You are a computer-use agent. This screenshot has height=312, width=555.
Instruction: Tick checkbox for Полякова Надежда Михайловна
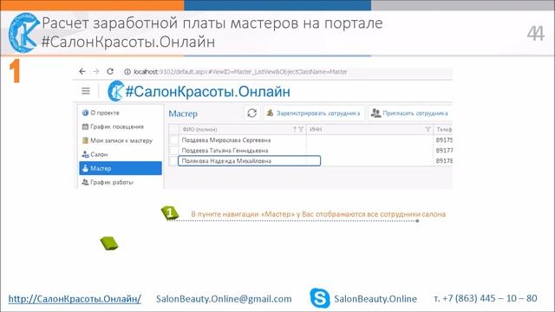[173, 161]
